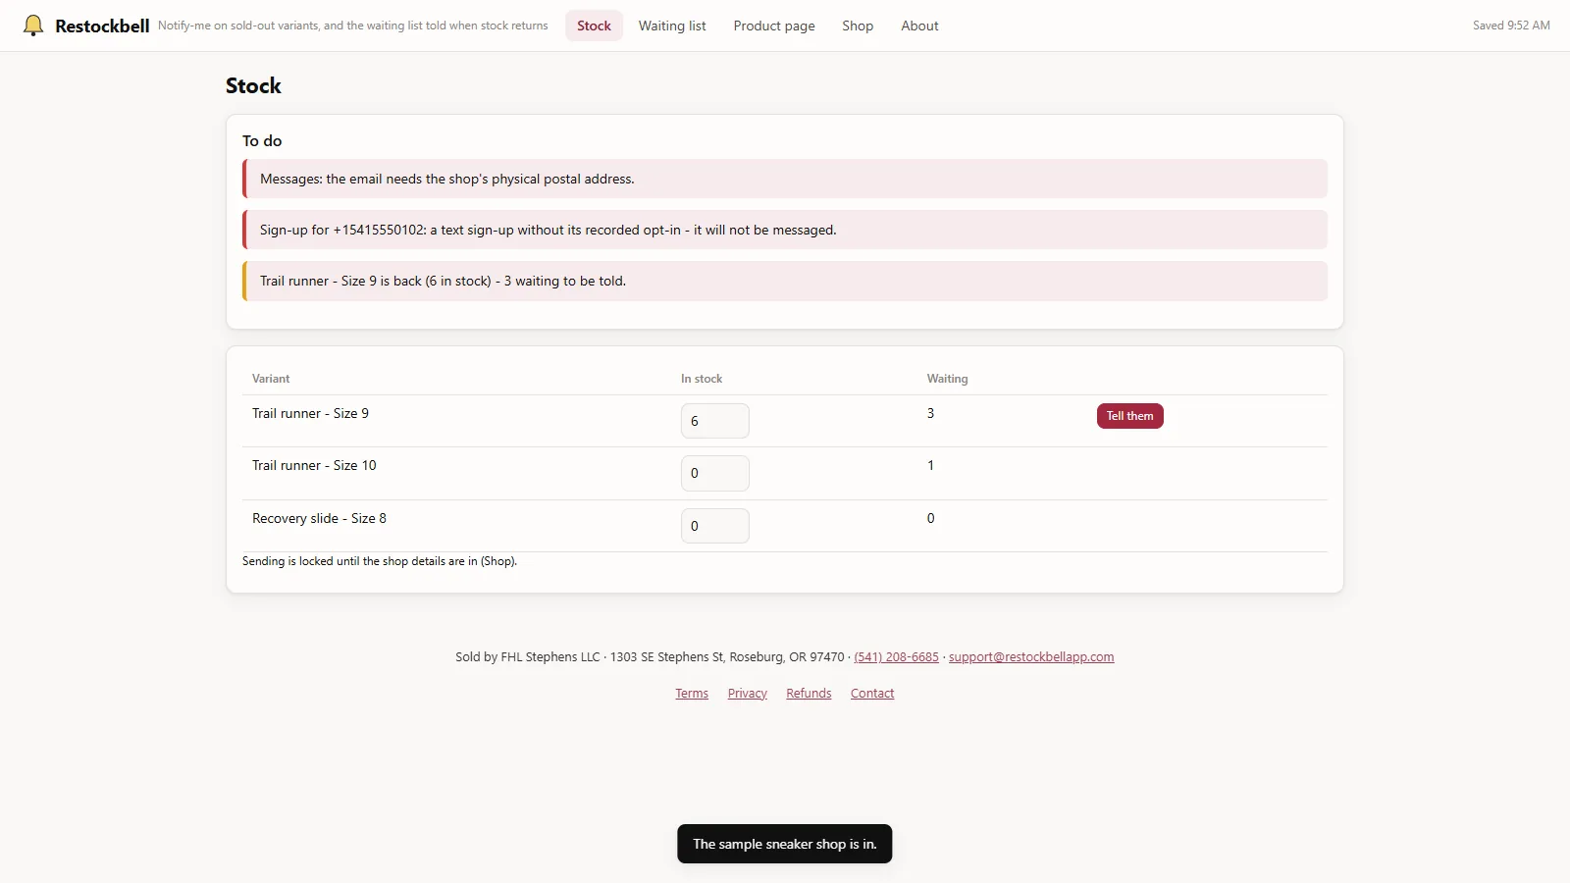Screen dimensions: 1570x883
Task: Click the +15415550102 sign-up warning message
Action: [785, 230]
